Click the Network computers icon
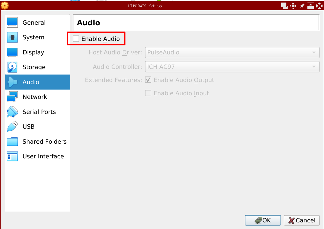Screen dimensions: 324x229 click(12, 97)
